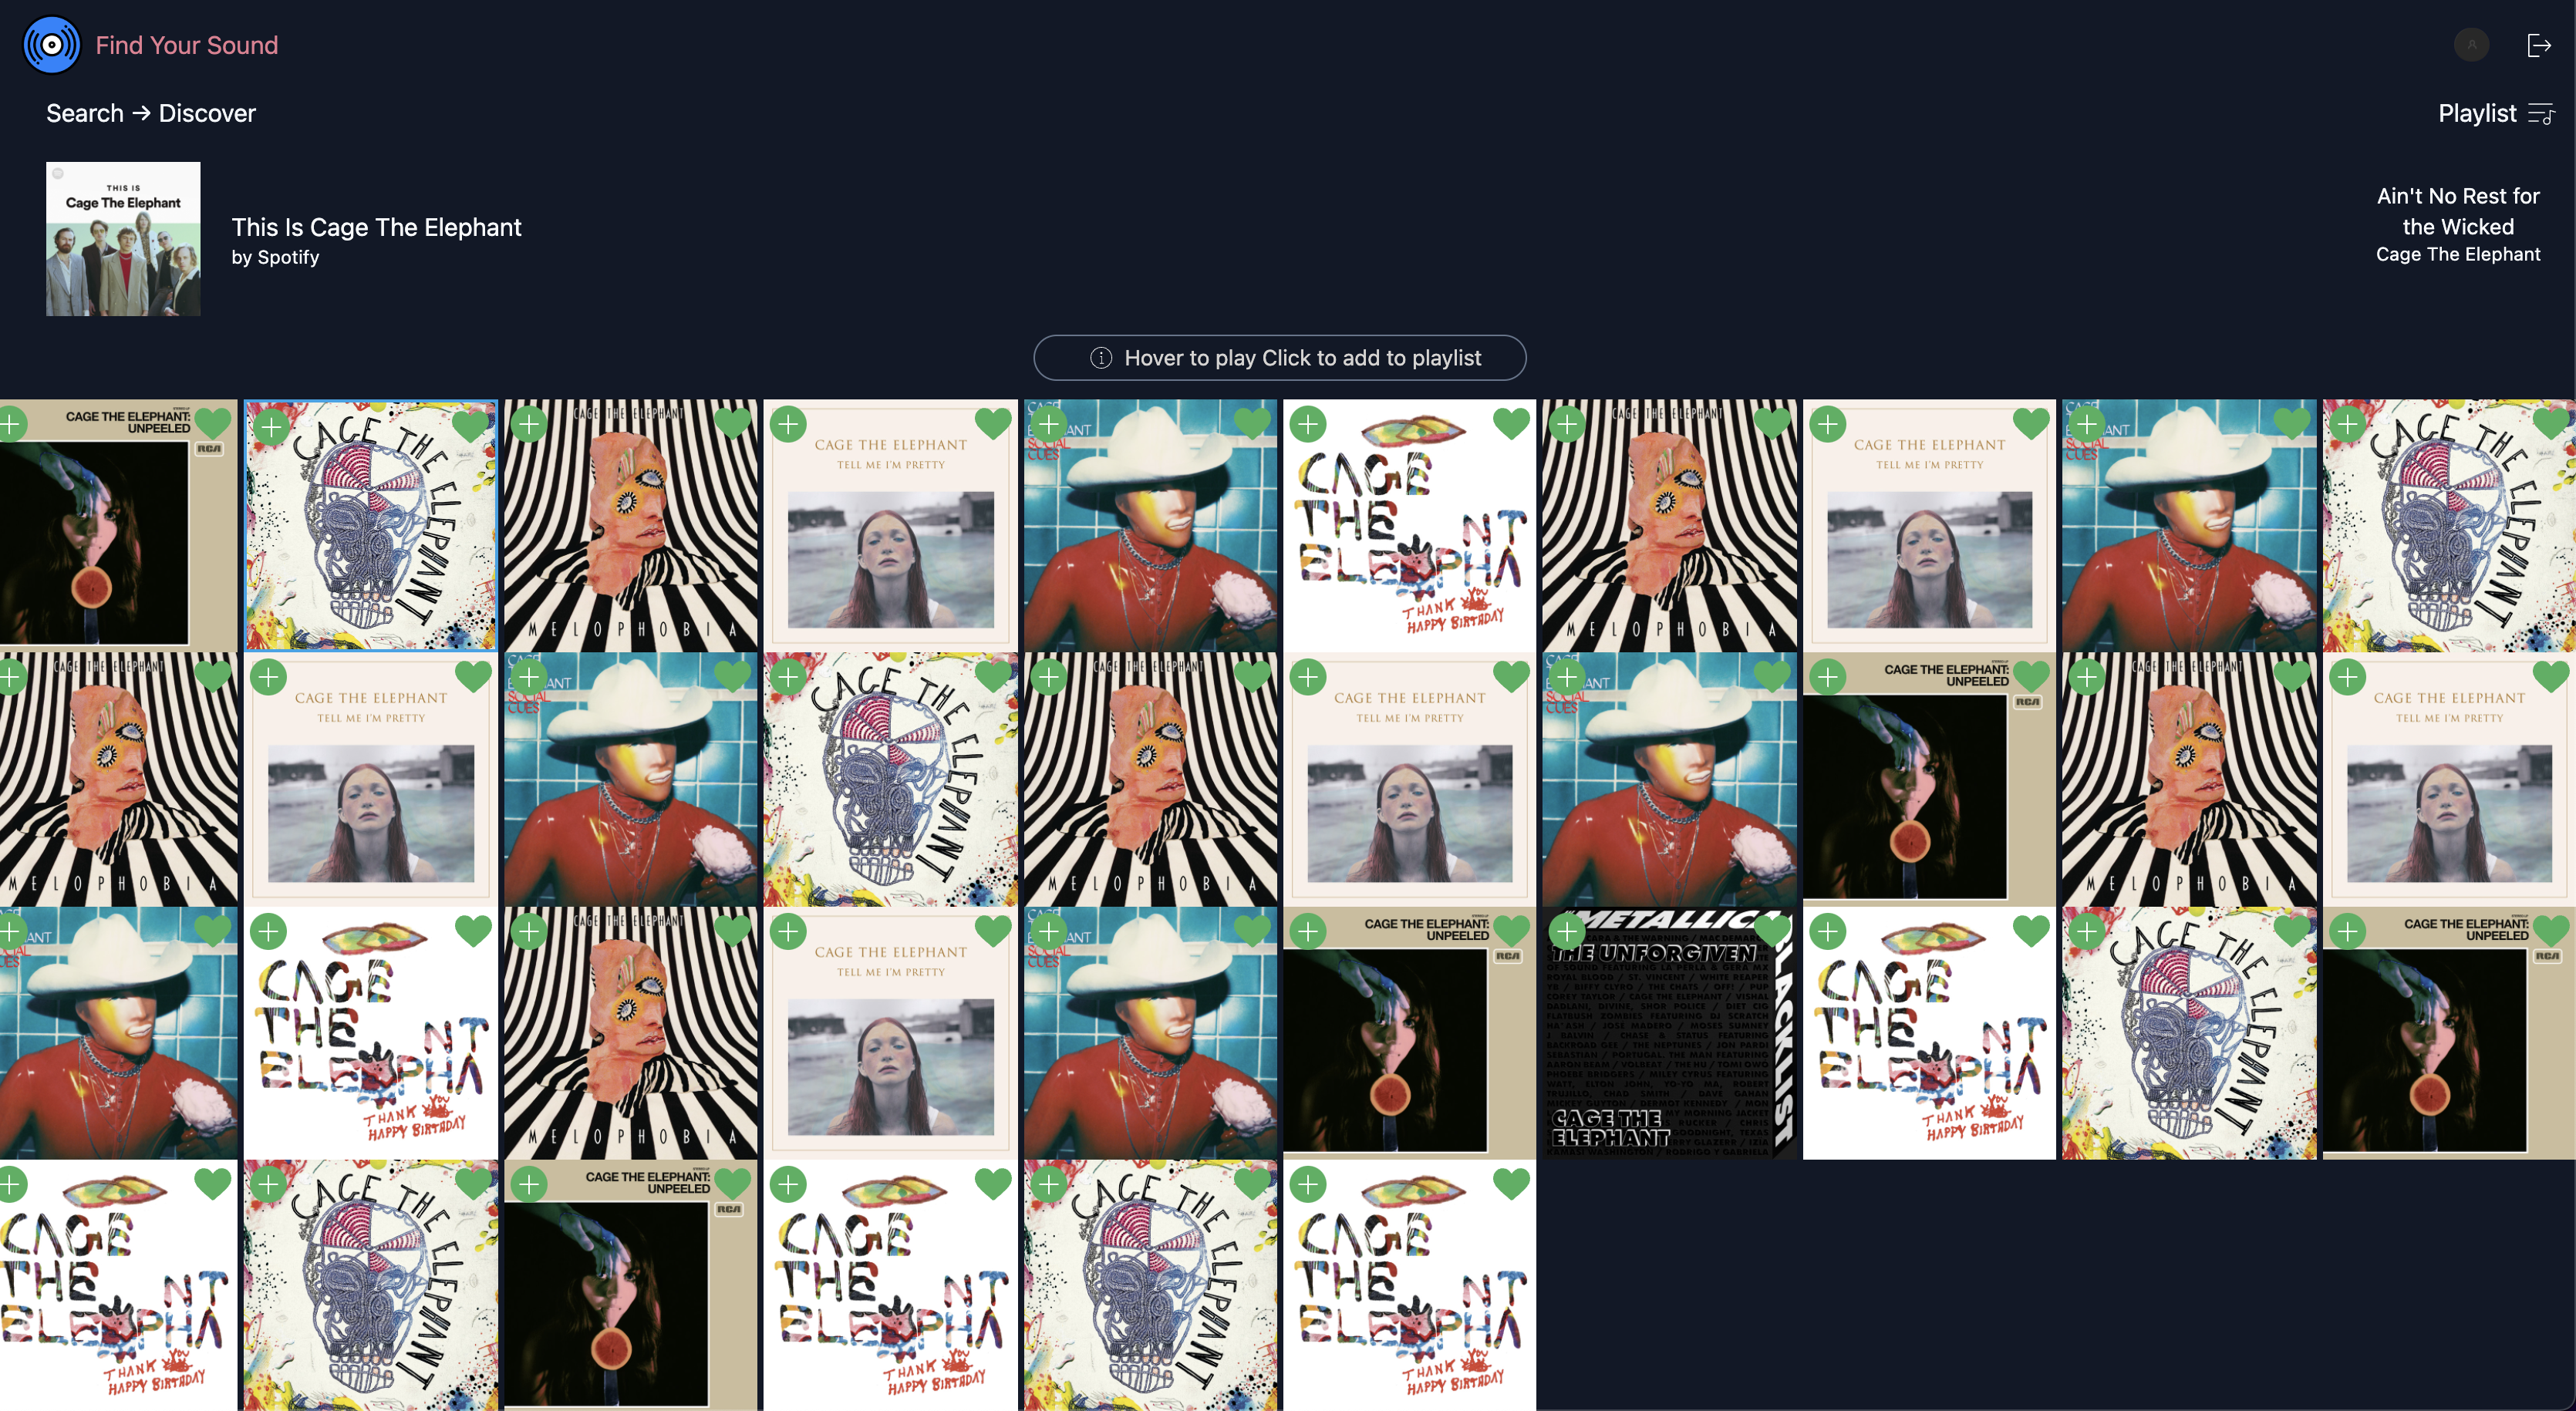The width and height of the screenshot is (2576, 1411).
Task: Click plus icon on Metallica Blacklist cover
Action: tap(1567, 932)
